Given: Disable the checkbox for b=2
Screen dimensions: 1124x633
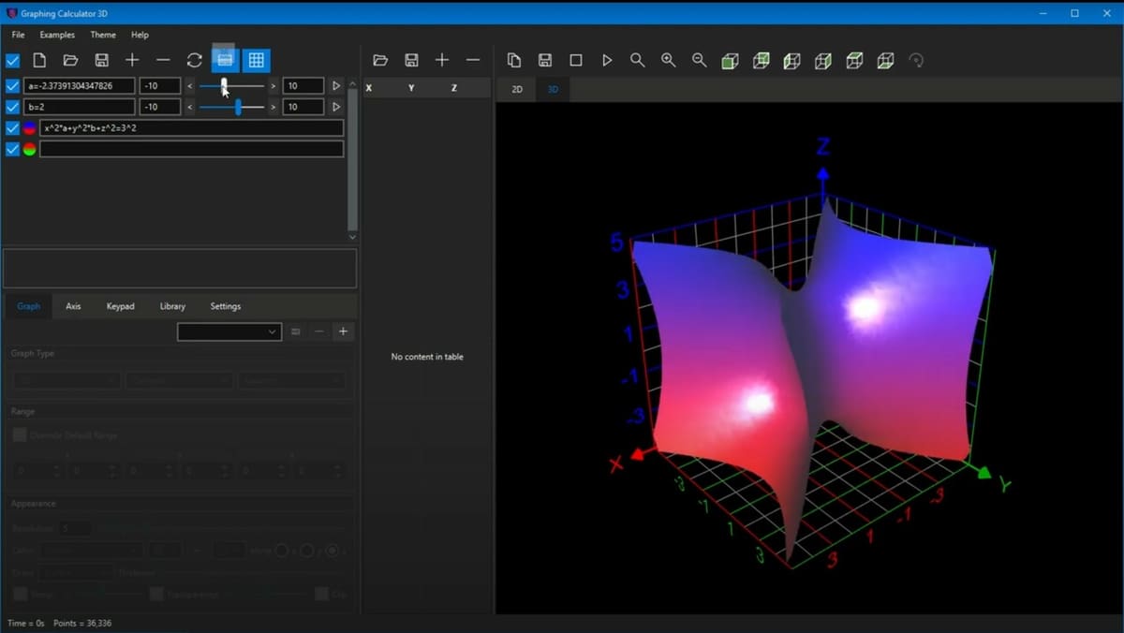Looking at the screenshot, I should 12,106.
